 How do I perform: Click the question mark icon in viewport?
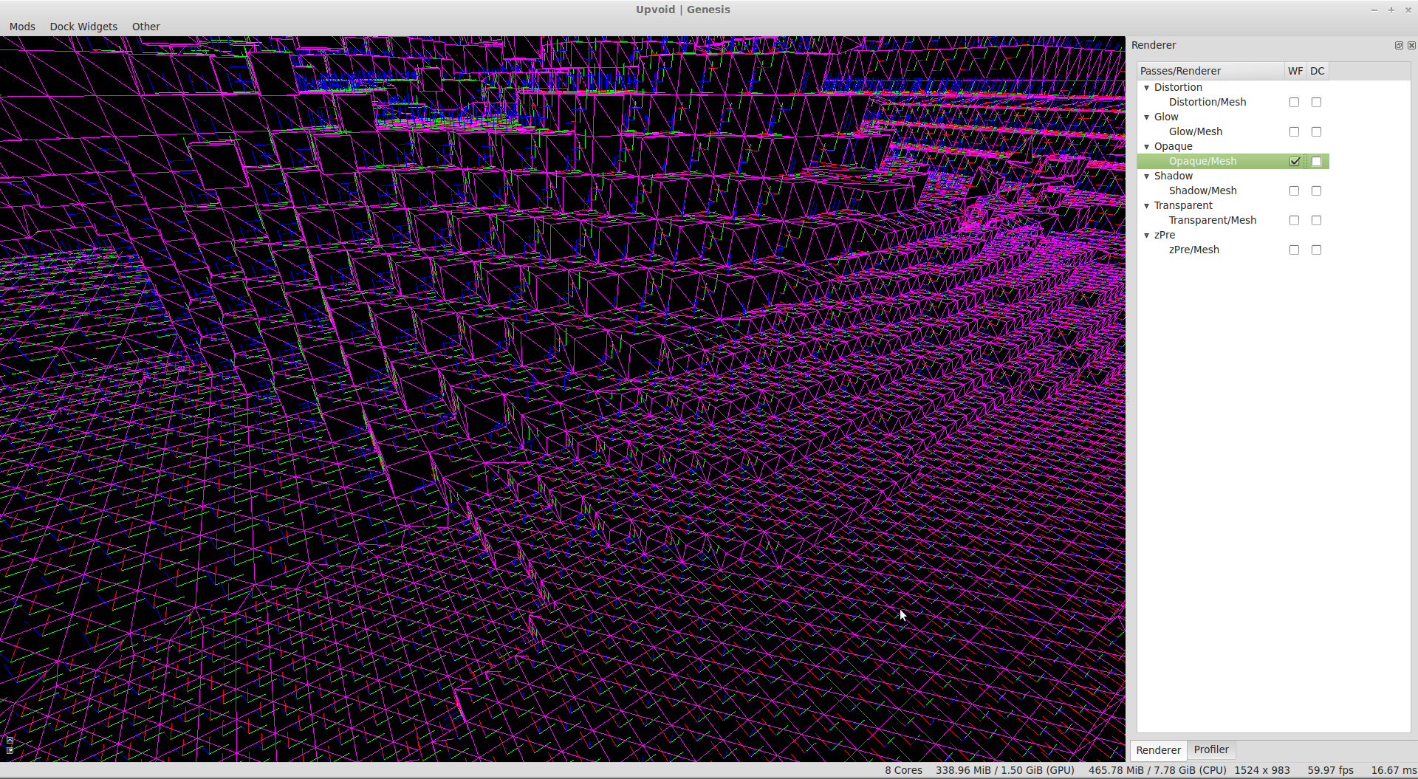point(10,750)
